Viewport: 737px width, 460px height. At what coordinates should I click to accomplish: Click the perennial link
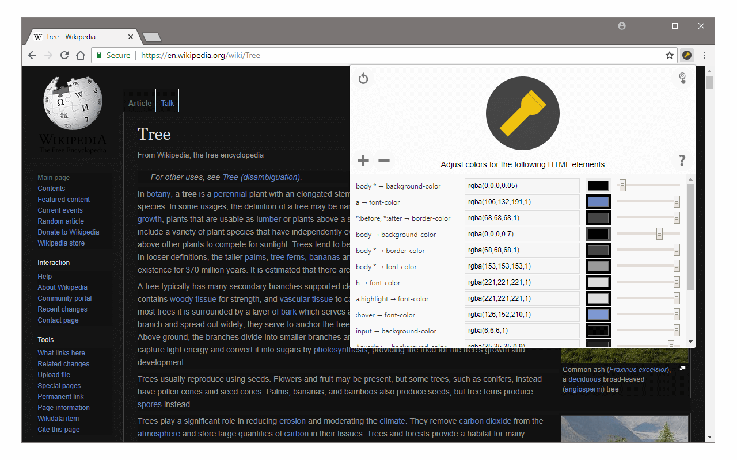pos(230,194)
